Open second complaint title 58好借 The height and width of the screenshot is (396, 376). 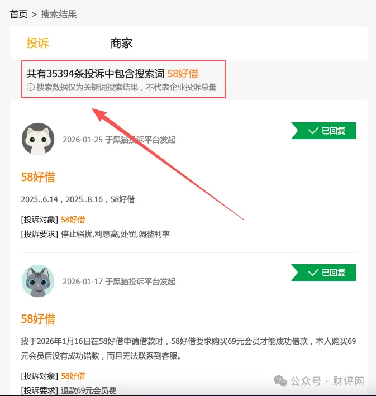click(38, 319)
